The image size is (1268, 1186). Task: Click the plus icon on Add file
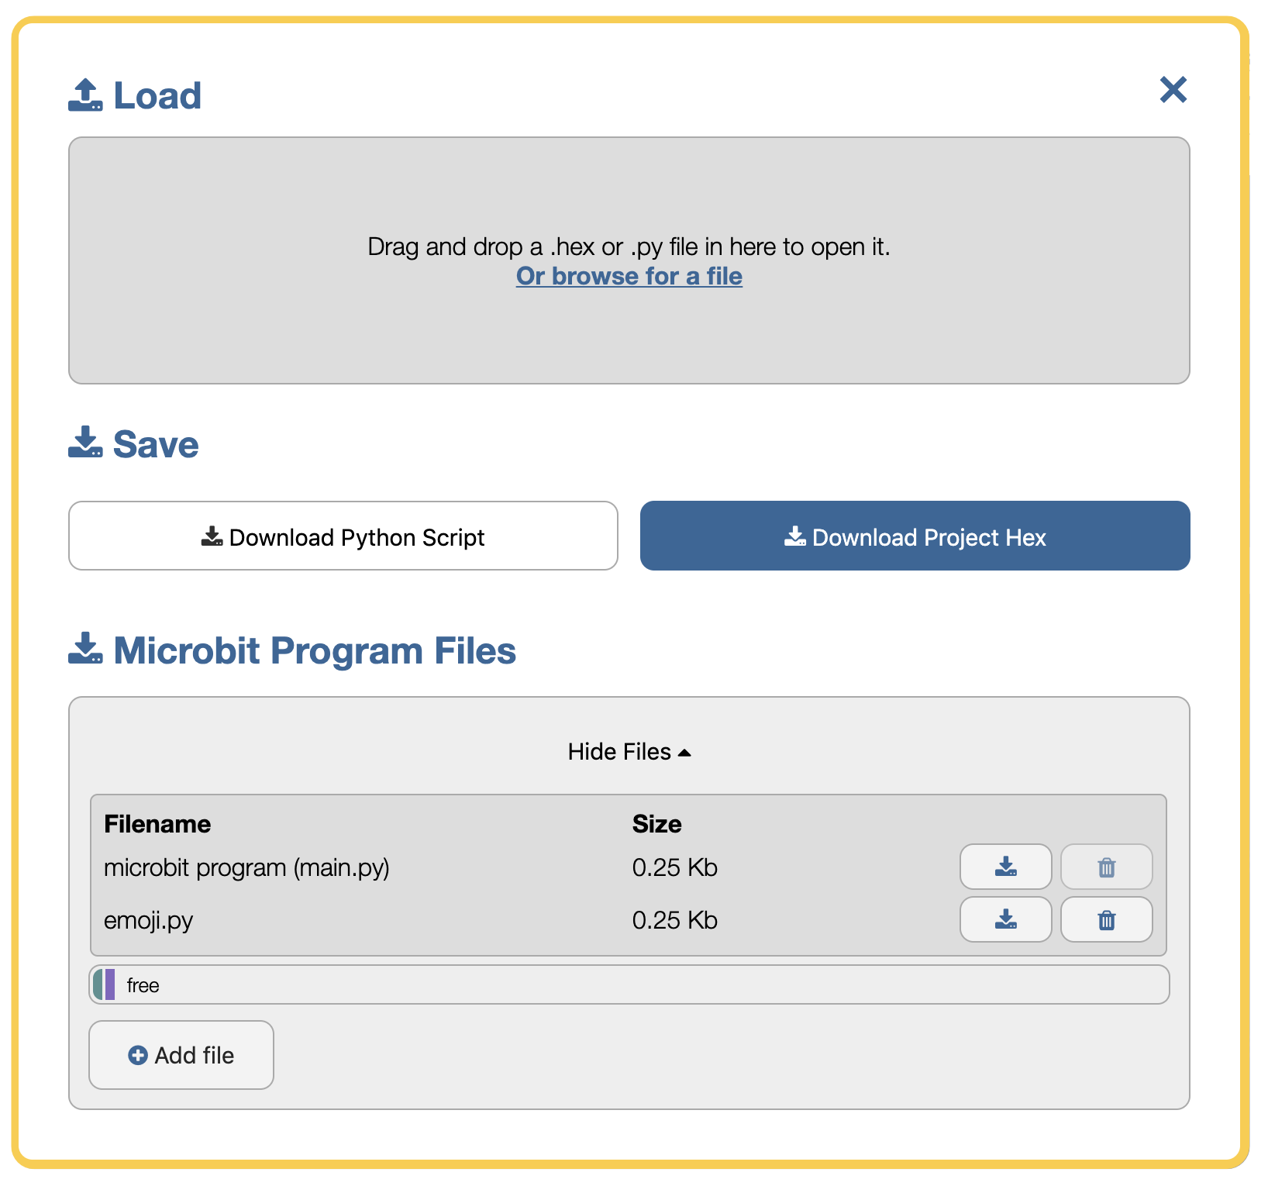136,1054
